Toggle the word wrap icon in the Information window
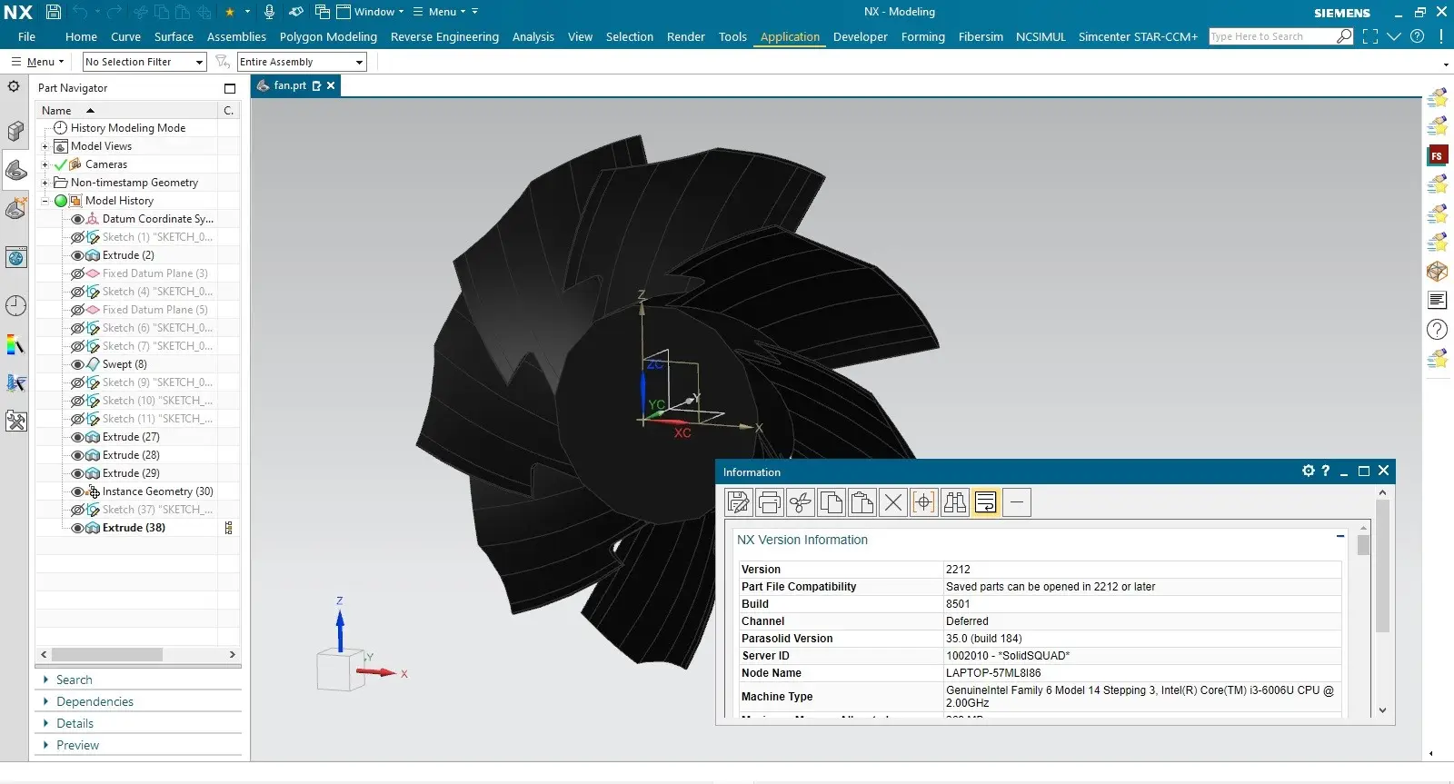Screen dimensions: 1454x784 tap(986, 502)
